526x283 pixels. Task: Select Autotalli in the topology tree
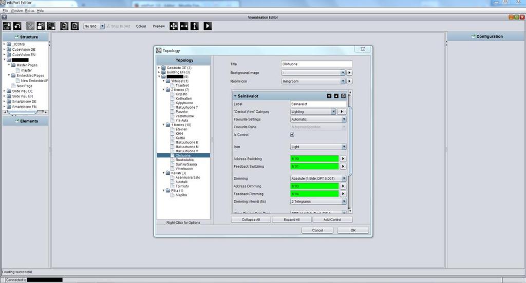(x=182, y=182)
